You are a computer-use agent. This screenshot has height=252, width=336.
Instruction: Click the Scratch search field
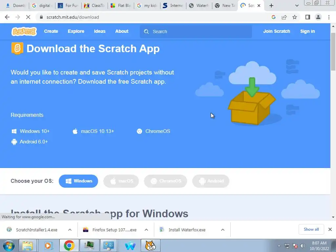(196, 31)
